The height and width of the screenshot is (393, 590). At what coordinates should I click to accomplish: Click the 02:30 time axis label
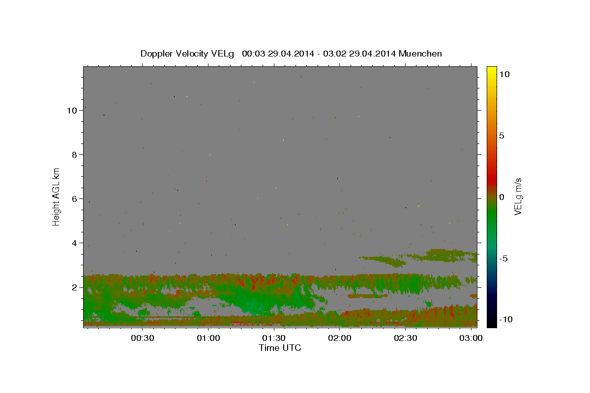pos(406,338)
